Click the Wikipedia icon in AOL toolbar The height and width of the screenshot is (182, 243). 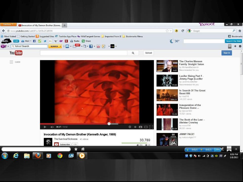click(x=56, y=41)
